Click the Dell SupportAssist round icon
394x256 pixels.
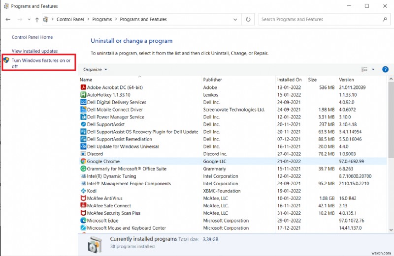pos(83,124)
